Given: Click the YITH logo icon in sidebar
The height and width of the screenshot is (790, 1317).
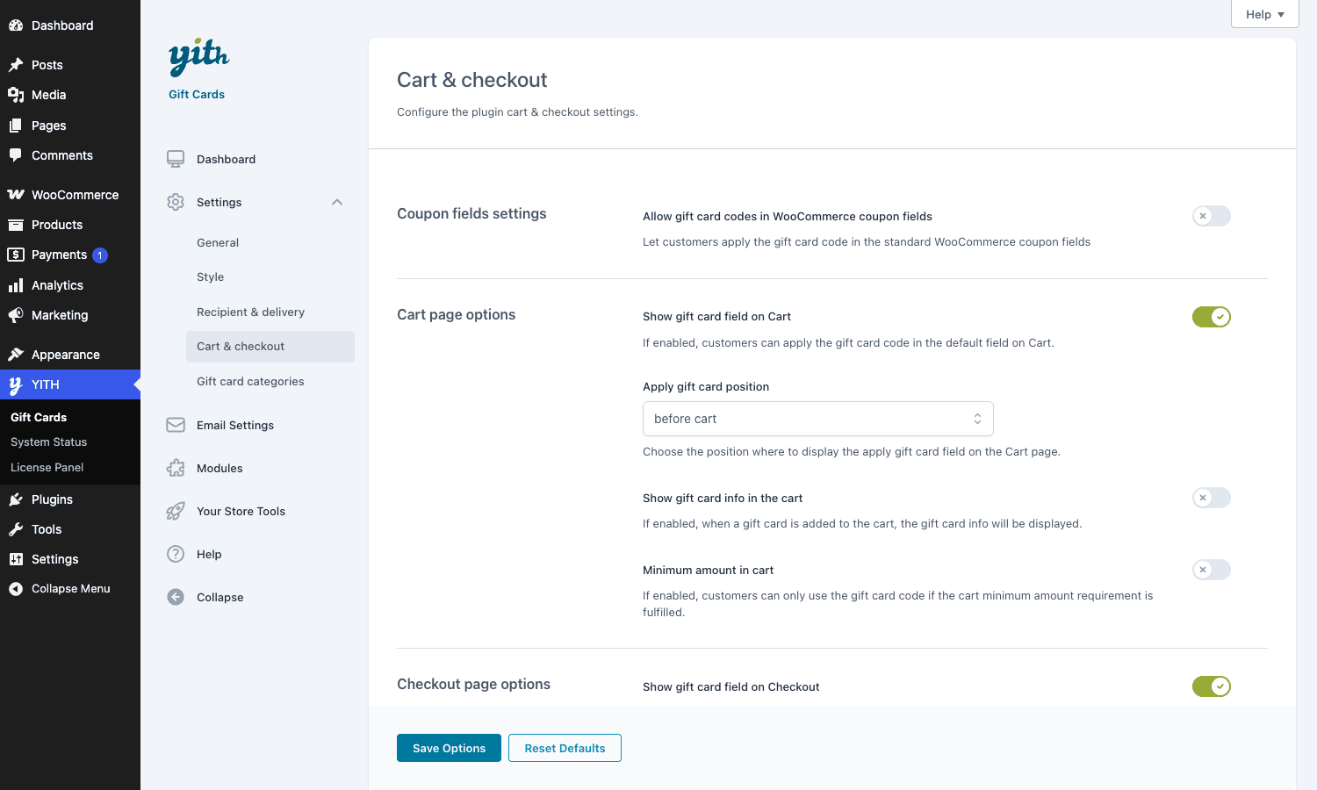Looking at the screenshot, I should pyautogui.click(x=16, y=384).
